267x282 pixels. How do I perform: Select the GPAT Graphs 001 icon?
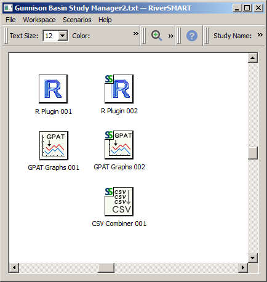click(x=54, y=145)
